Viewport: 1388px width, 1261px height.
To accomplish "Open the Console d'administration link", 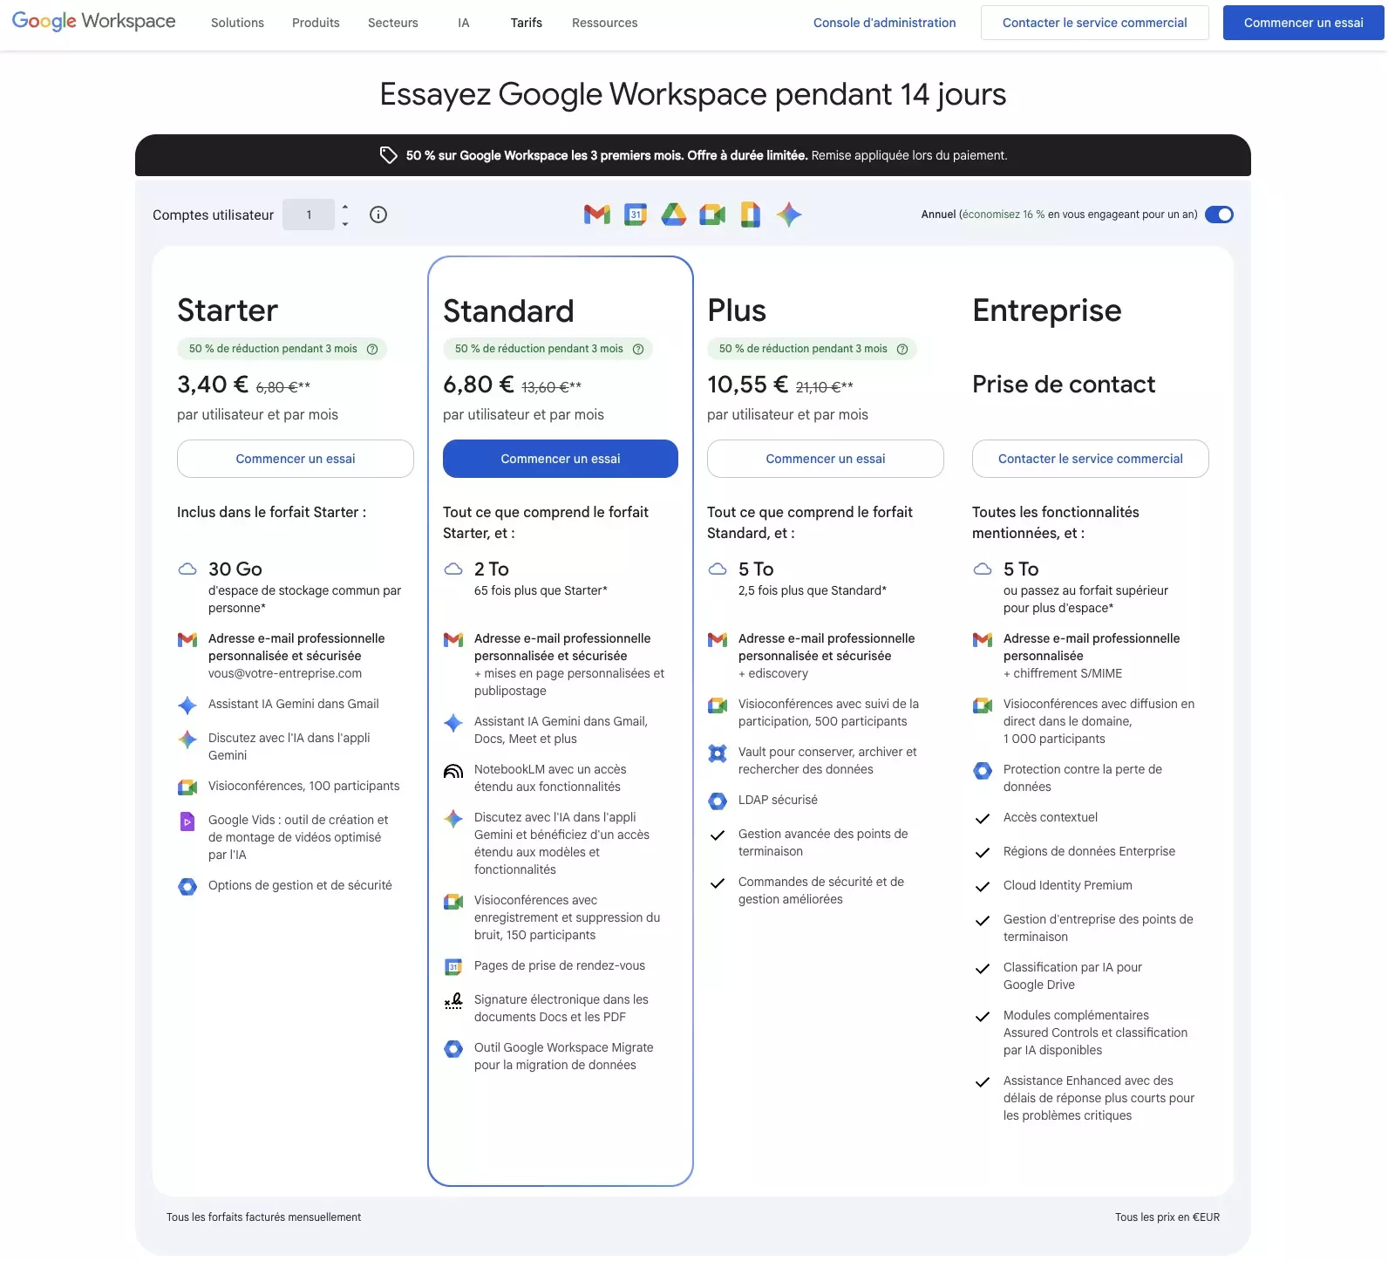I will point(884,23).
